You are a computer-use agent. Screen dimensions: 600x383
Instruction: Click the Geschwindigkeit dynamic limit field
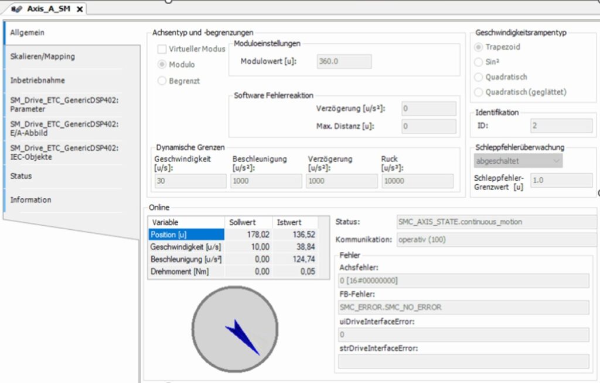190,181
